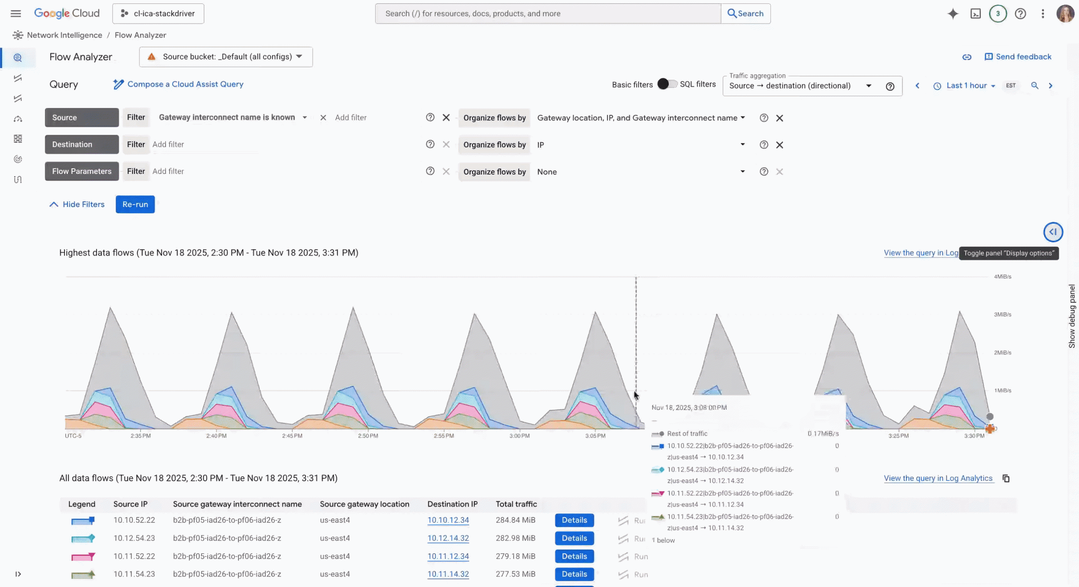This screenshot has height=587, width=1079.
Task: Activate Gemini by clicking the spark icon
Action: click(x=953, y=13)
